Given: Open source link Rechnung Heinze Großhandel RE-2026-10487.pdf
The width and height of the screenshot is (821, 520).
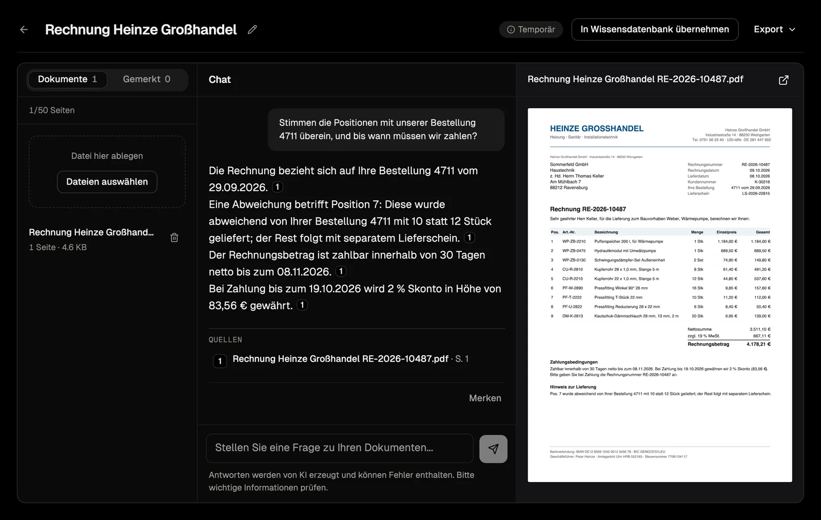Looking at the screenshot, I should [340, 359].
